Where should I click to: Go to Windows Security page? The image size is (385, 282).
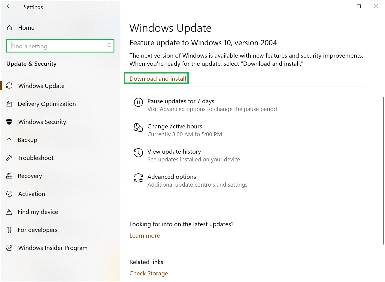click(42, 122)
